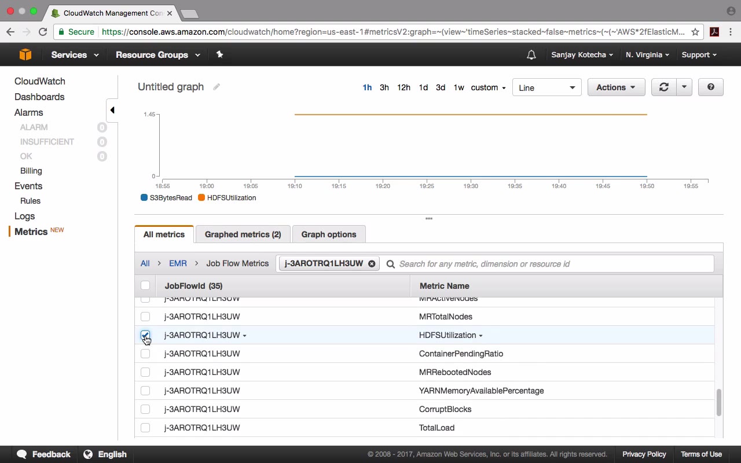Viewport: 741px width, 463px height.
Task: Open the notifications bell
Action: click(x=531, y=55)
